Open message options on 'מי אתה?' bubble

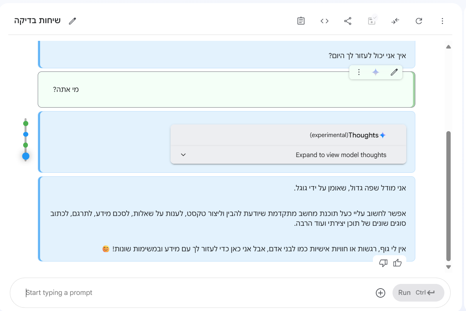[x=359, y=72]
